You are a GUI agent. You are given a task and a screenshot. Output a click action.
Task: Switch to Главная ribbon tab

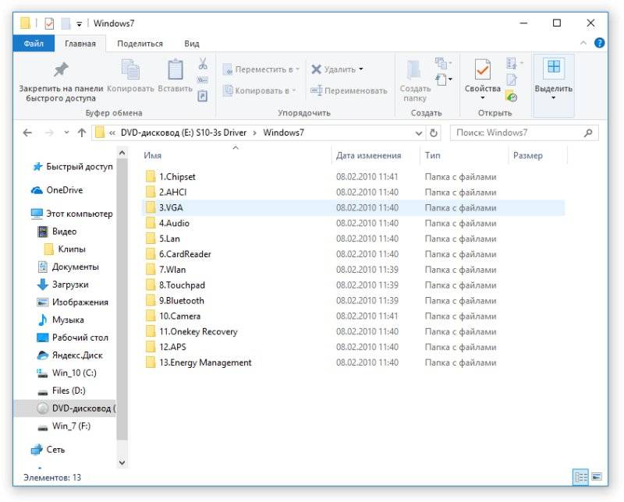pos(80,44)
